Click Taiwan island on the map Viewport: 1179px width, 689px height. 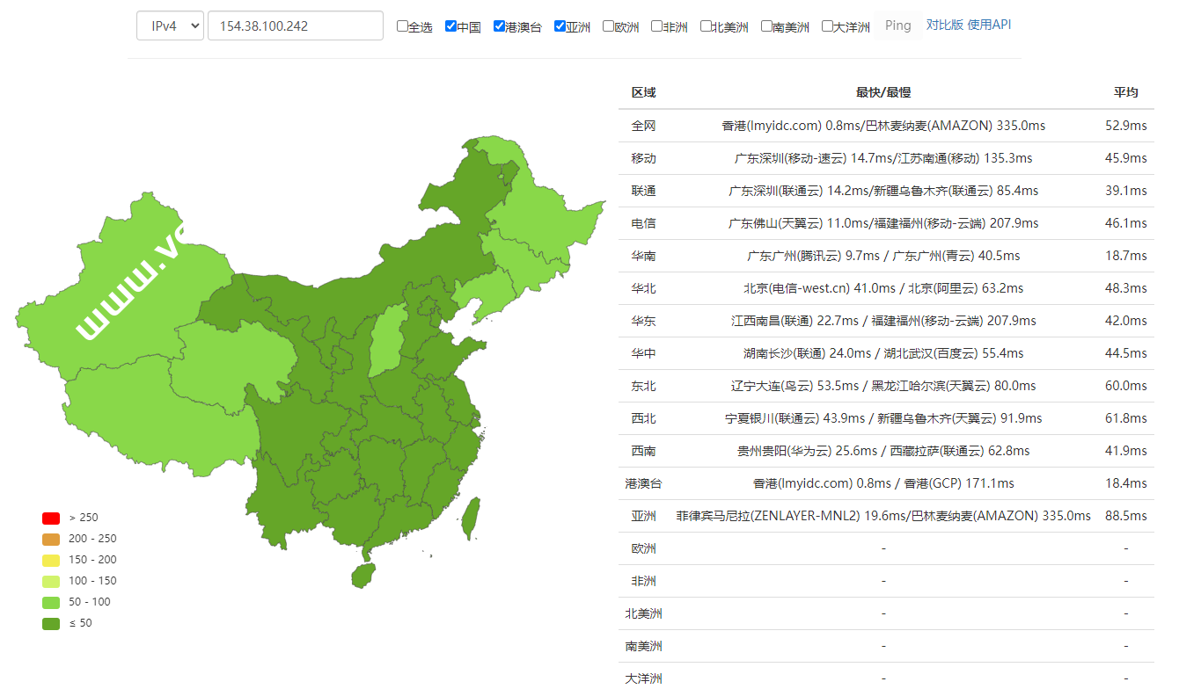tap(472, 518)
